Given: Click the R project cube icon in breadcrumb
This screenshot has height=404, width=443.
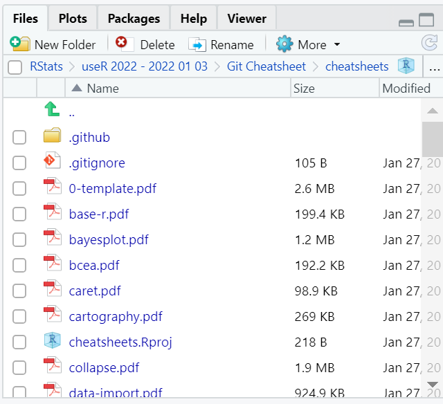Looking at the screenshot, I should (406, 66).
